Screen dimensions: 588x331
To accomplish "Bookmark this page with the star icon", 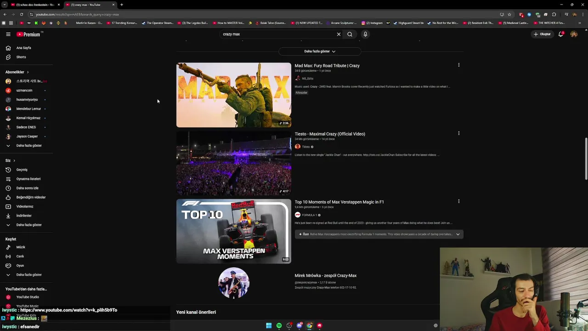I will click(x=509, y=14).
